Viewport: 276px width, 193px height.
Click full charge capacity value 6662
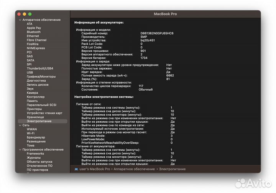coord(170,75)
